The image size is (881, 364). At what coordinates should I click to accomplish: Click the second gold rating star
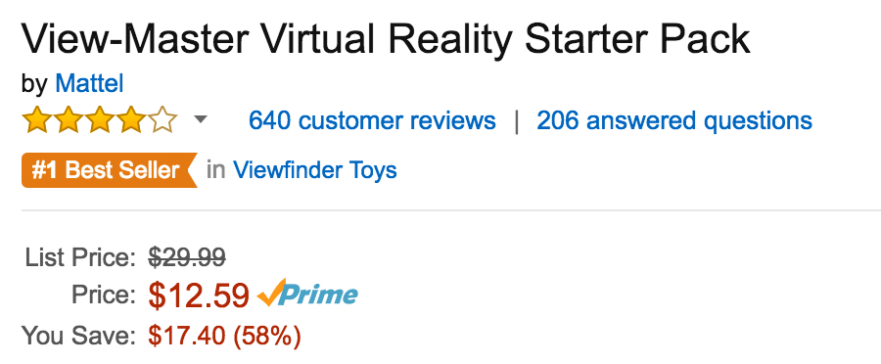pyautogui.click(x=68, y=120)
